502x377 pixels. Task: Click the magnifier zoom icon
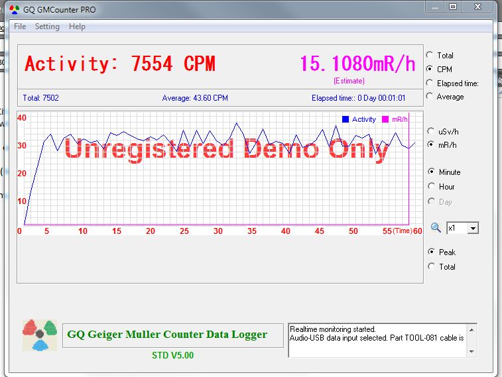[436, 228]
